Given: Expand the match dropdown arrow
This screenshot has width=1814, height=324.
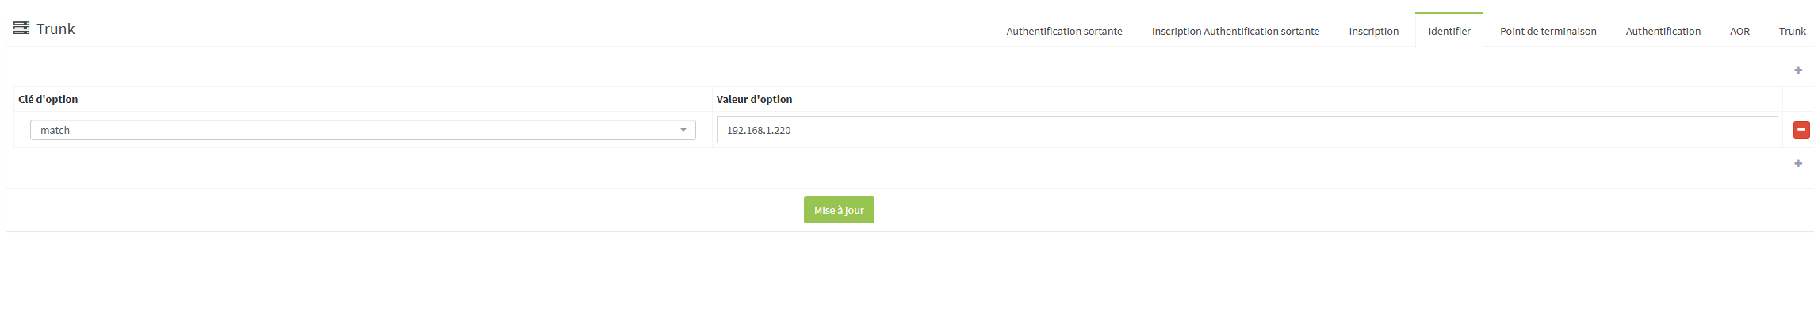Looking at the screenshot, I should pyautogui.click(x=683, y=130).
